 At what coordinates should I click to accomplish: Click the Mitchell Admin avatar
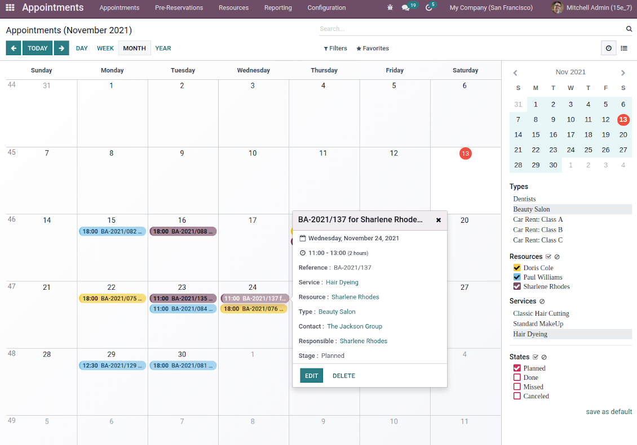(x=557, y=7)
